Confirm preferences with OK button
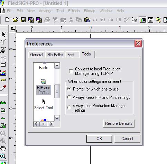This screenshot has height=164, width=167. coord(99,139)
